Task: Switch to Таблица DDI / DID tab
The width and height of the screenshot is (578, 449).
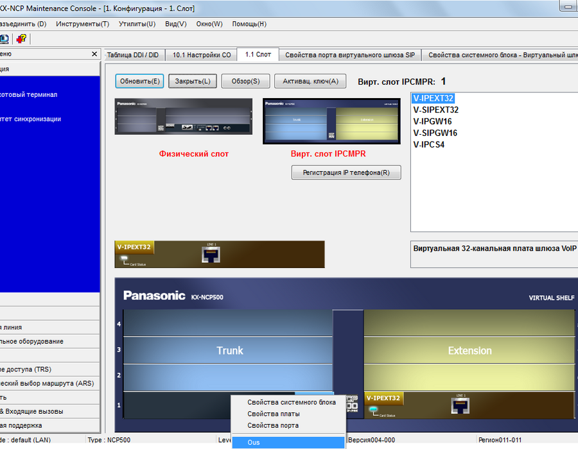Action: 134,55
